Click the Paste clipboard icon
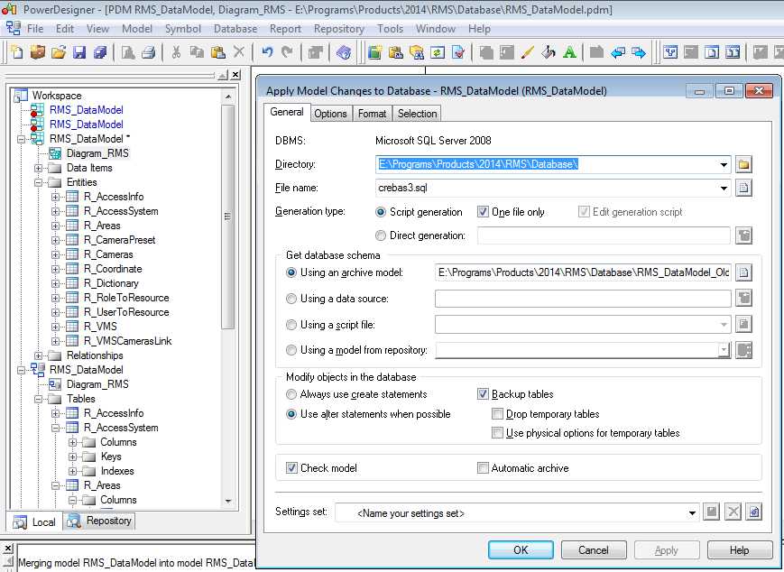This screenshot has width=784, height=572. (x=218, y=52)
